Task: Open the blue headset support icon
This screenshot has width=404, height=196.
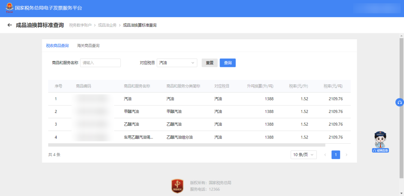Action: point(400,102)
